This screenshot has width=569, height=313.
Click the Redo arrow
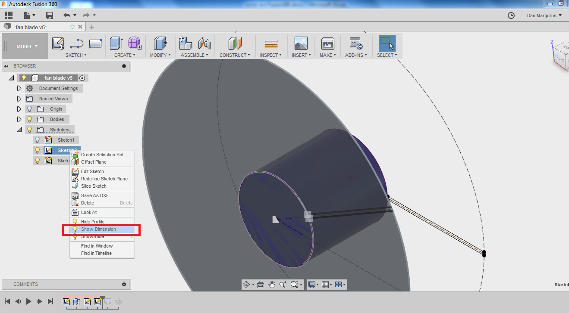click(x=86, y=15)
